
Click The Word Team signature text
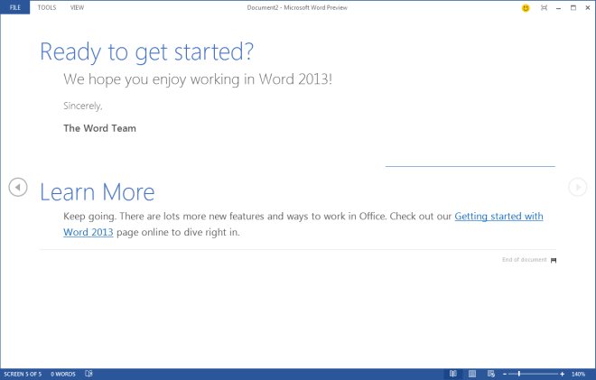(99, 128)
